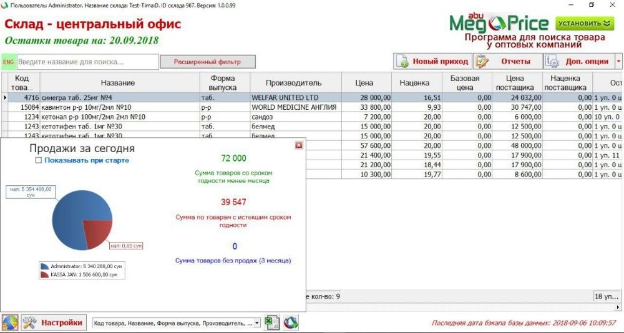Restore the window with title bar button

point(592,5)
